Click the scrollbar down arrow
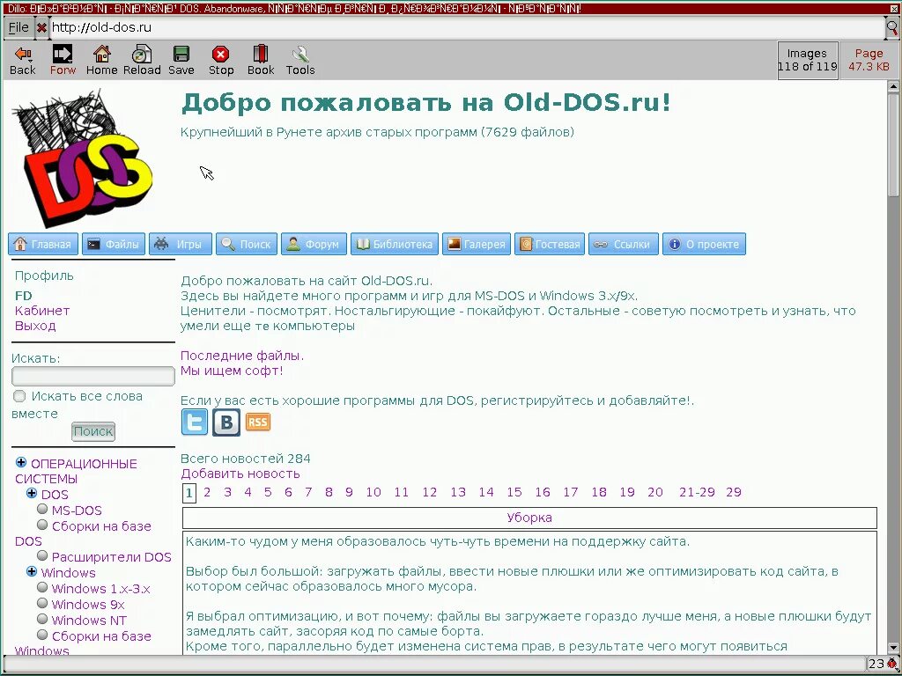902x676 pixels. point(893,648)
